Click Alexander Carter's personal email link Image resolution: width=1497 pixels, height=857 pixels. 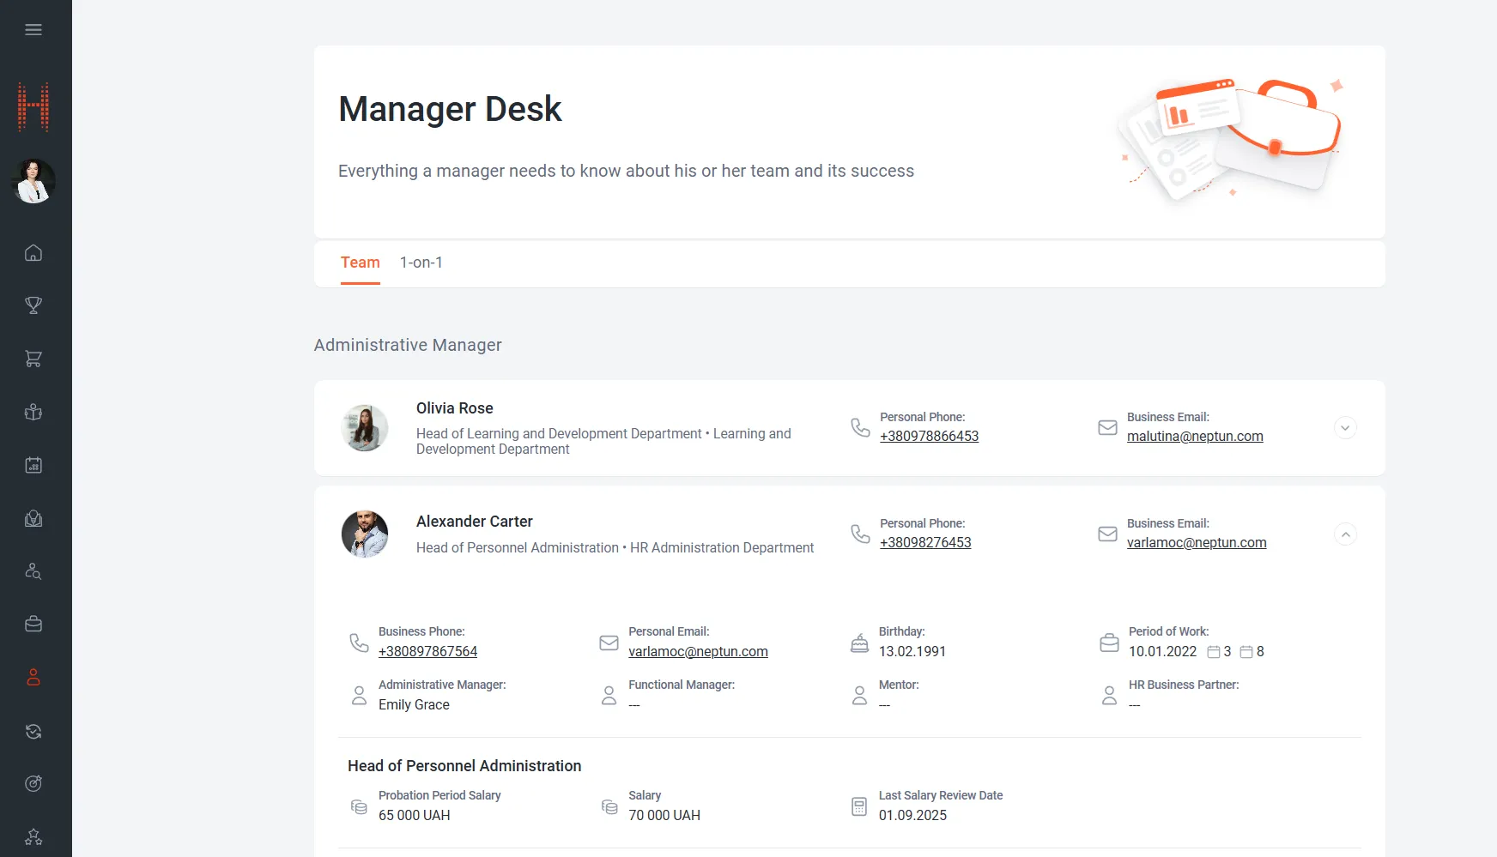pyautogui.click(x=698, y=651)
